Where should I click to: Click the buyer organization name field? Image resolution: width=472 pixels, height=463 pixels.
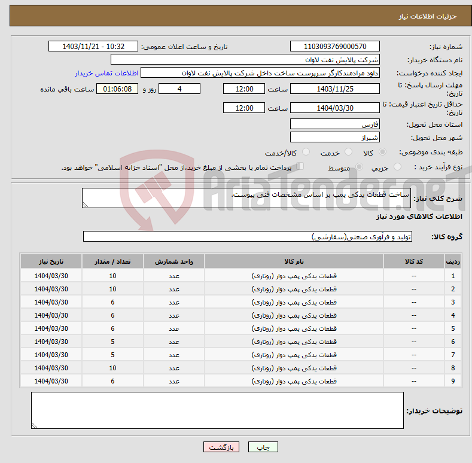coord(245,60)
